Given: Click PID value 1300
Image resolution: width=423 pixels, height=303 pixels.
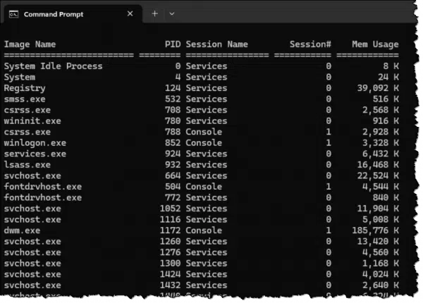Looking at the screenshot, I should [x=170, y=263].
